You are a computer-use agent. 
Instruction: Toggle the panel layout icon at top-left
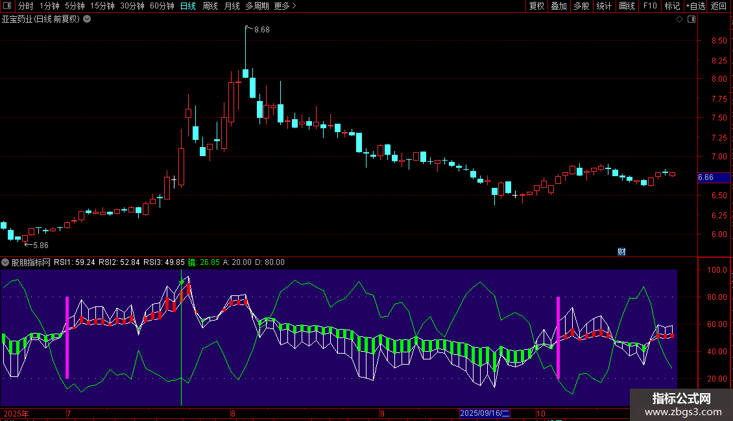[7, 6]
